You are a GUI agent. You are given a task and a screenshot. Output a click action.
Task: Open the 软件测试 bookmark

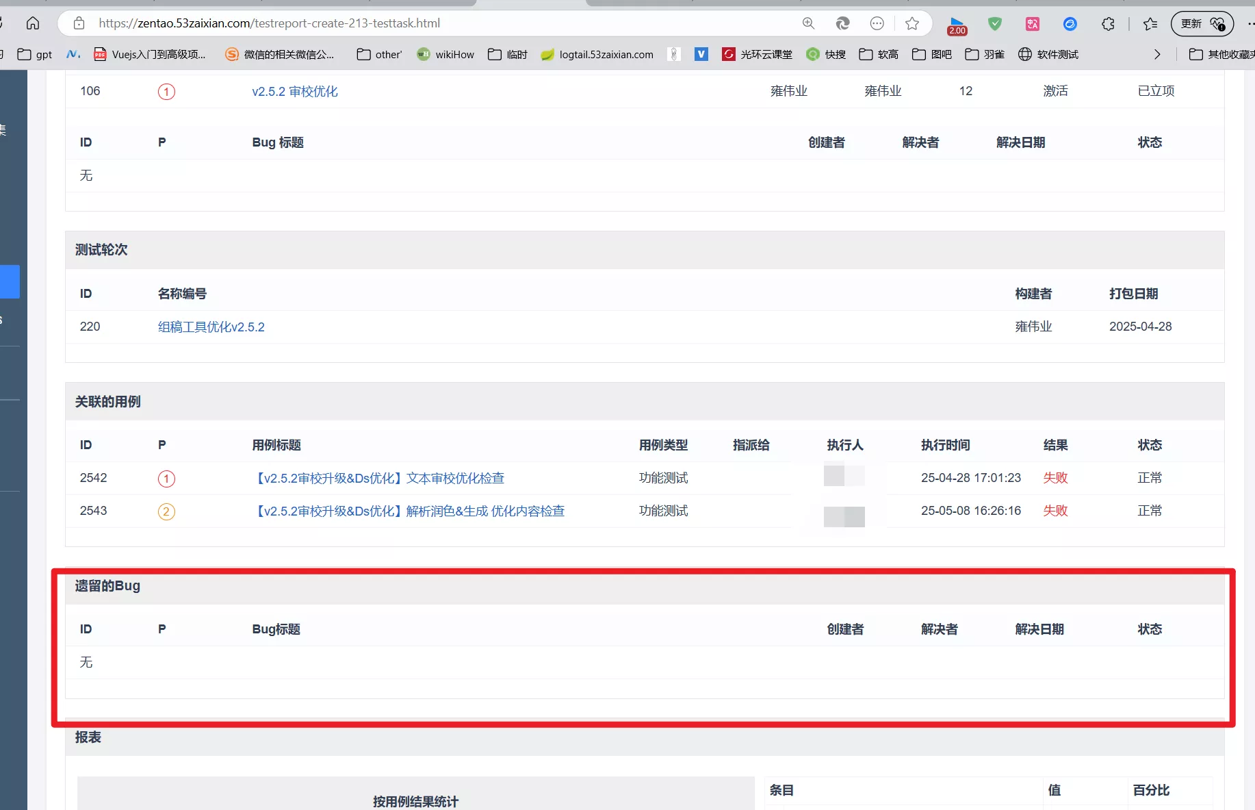pos(1048,54)
